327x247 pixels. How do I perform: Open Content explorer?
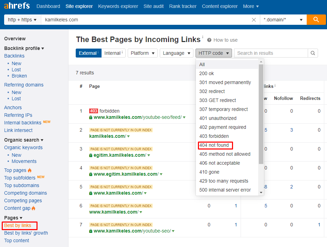pyautogui.click(x=220, y=6)
